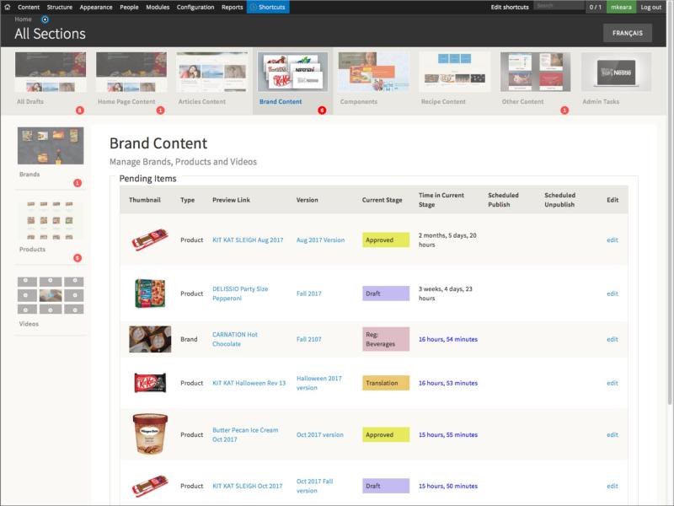Open the Other Content section thumbnail

pyautogui.click(x=536, y=73)
